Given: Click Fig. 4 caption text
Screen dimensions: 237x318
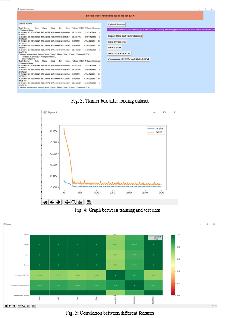Looking at the screenshot, I should point(117,210).
